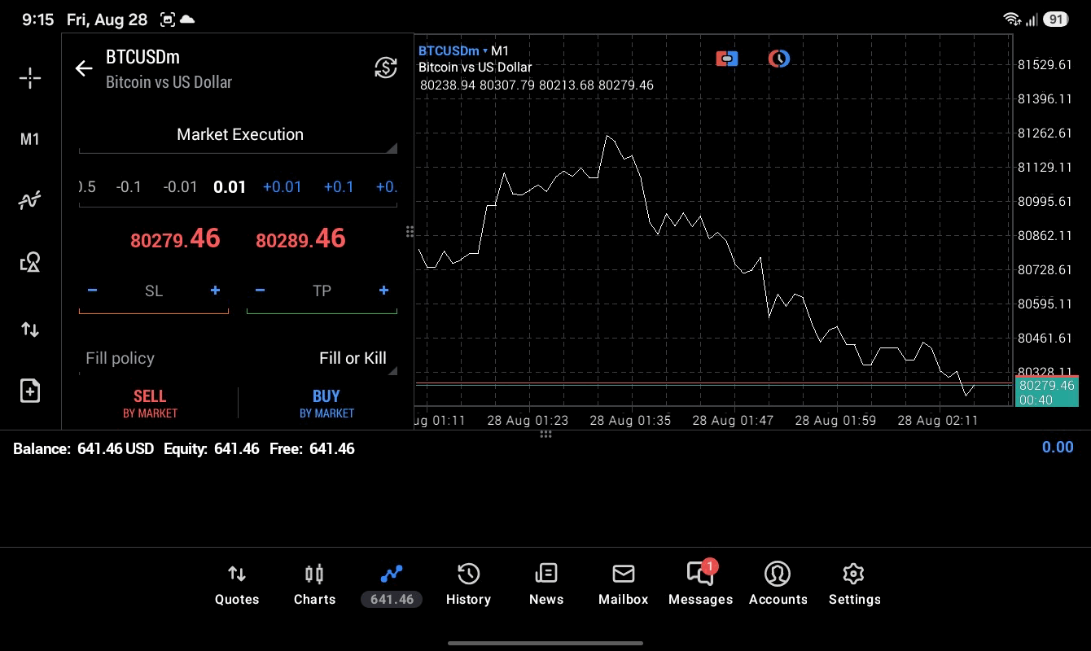Screen dimensions: 1091x651
Task: Open the trade arrows icon in sidebar
Action: click(30, 330)
